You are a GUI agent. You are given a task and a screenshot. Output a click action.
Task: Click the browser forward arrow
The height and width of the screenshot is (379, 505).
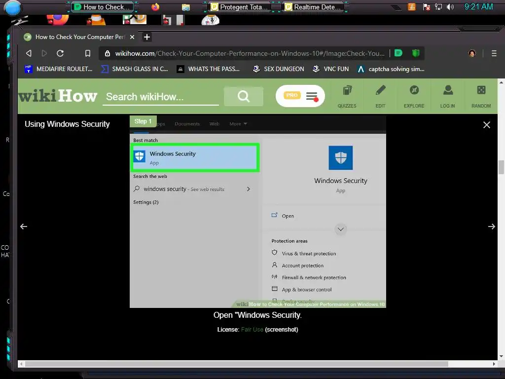coord(44,53)
